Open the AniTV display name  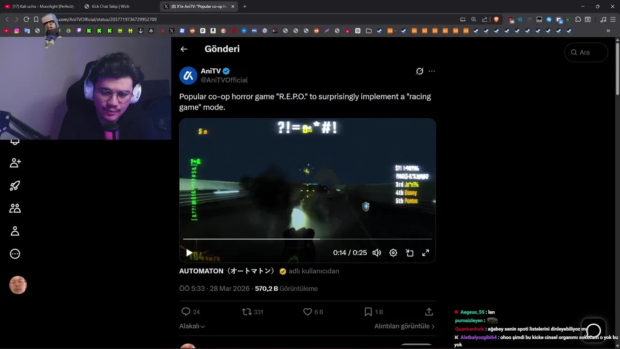click(211, 71)
